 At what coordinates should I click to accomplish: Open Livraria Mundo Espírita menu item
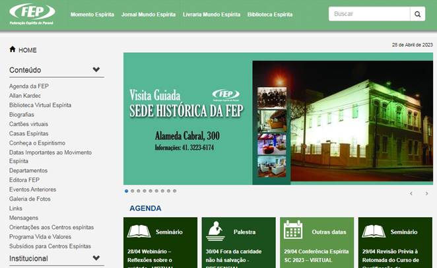pyautogui.click(x=211, y=15)
